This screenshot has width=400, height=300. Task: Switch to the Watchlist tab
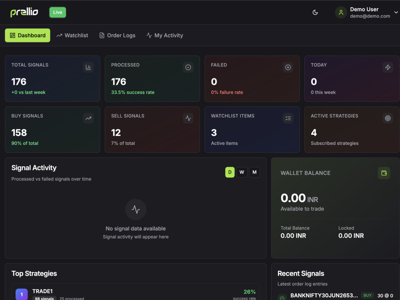coord(72,35)
